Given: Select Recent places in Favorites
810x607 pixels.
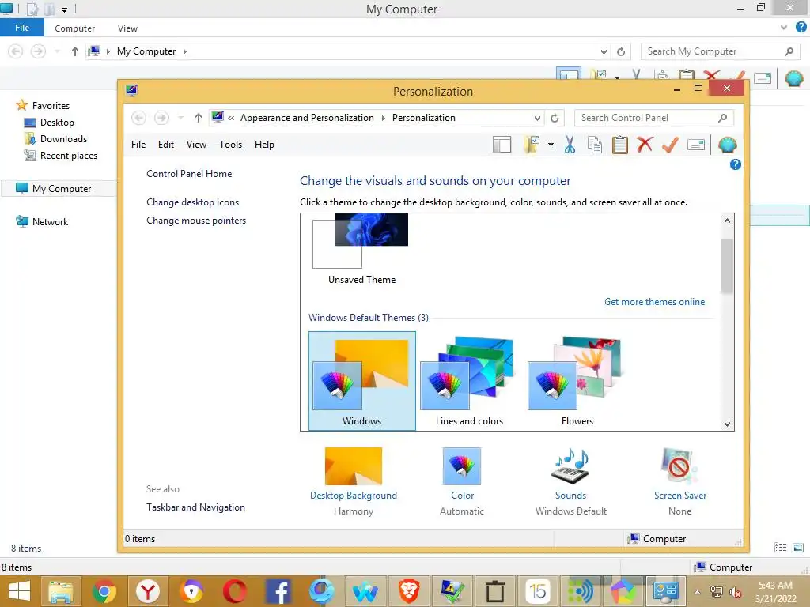Looking at the screenshot, I should click(60, 156).
